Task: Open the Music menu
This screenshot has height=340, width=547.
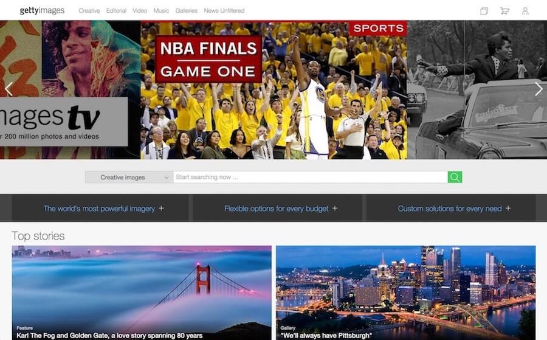Action: click(161, 11)
